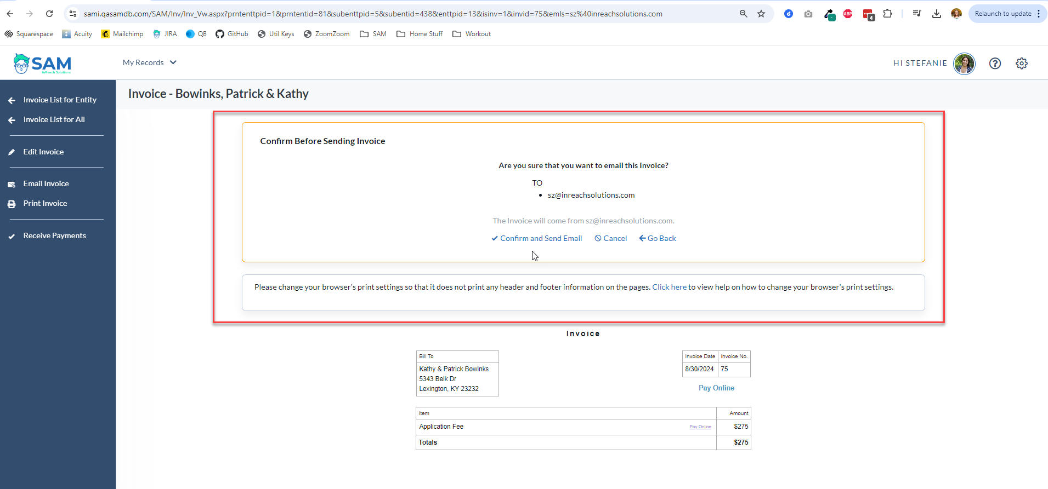Click invoice date 8/30/2024 cell

pyautogui.click(x=699, y=369)
